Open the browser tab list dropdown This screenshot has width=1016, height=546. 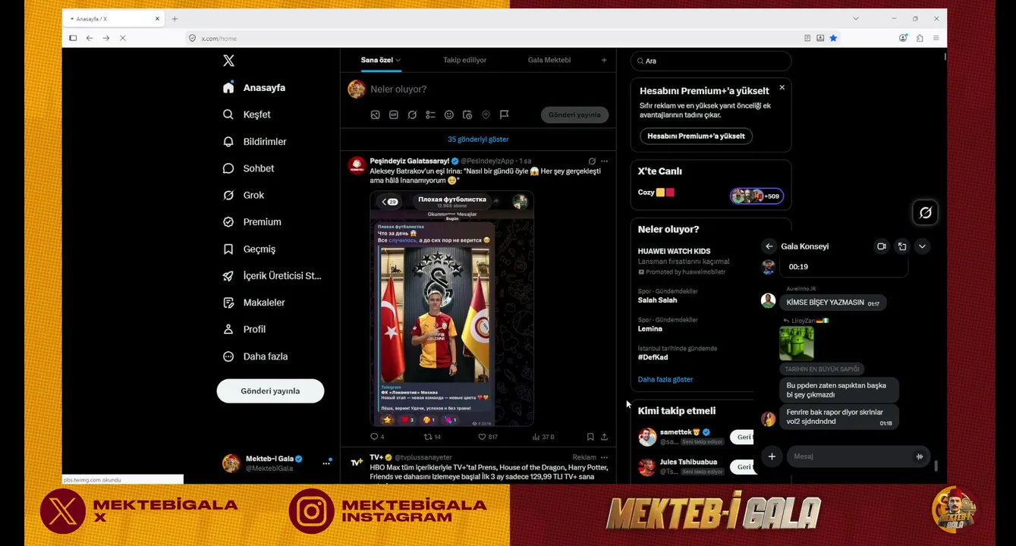click(x=855, y=18)
